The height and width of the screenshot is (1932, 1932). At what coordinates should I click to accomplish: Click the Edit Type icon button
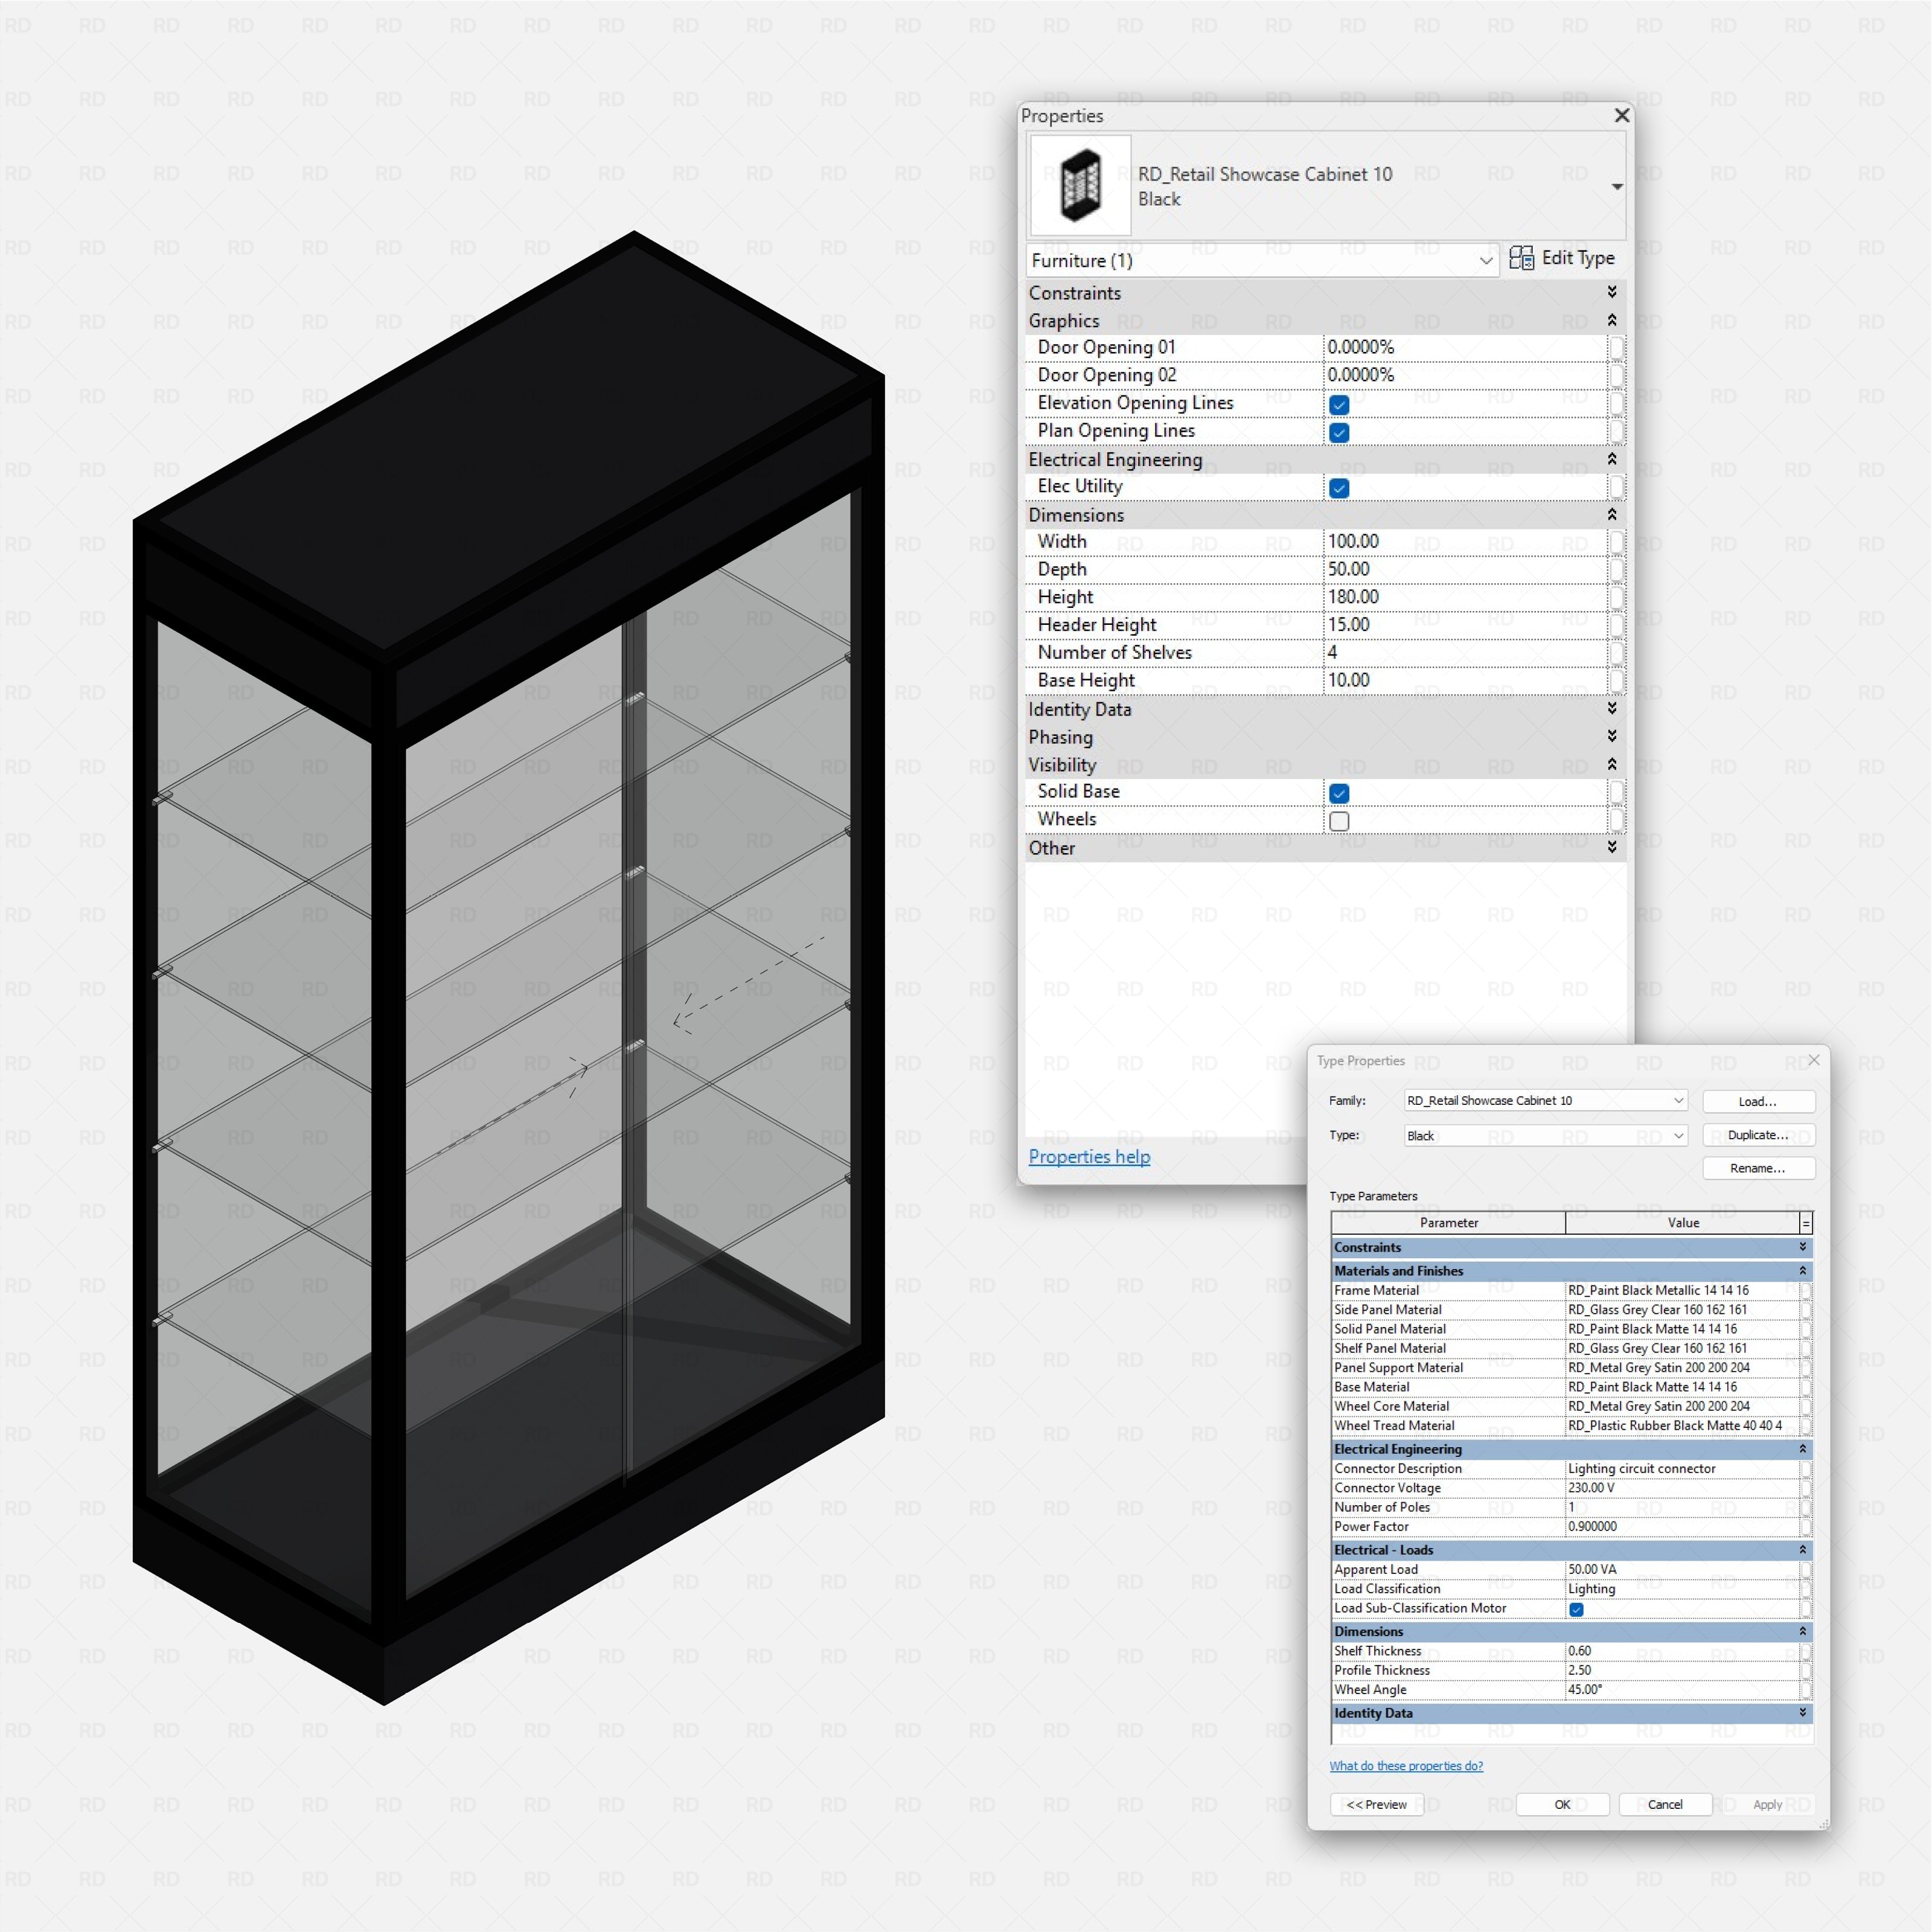click(1561, 258)
